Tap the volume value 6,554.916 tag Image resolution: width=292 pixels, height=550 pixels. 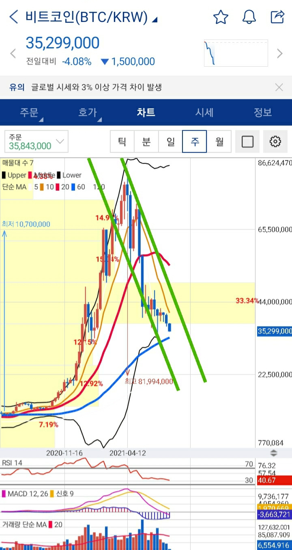coord(275,546)
